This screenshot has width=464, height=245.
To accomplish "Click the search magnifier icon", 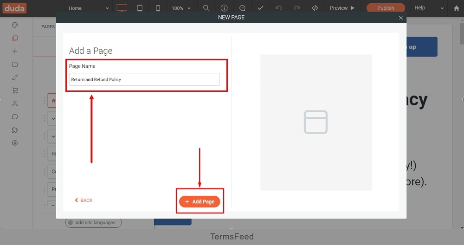I will (x=206, y=8).
